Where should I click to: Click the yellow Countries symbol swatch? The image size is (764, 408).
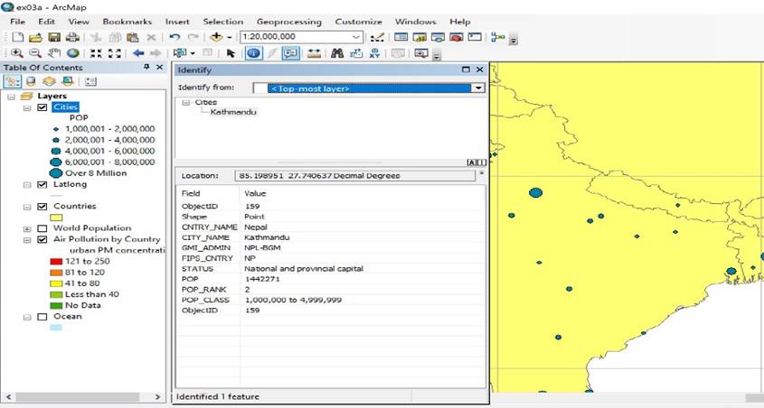56,218
